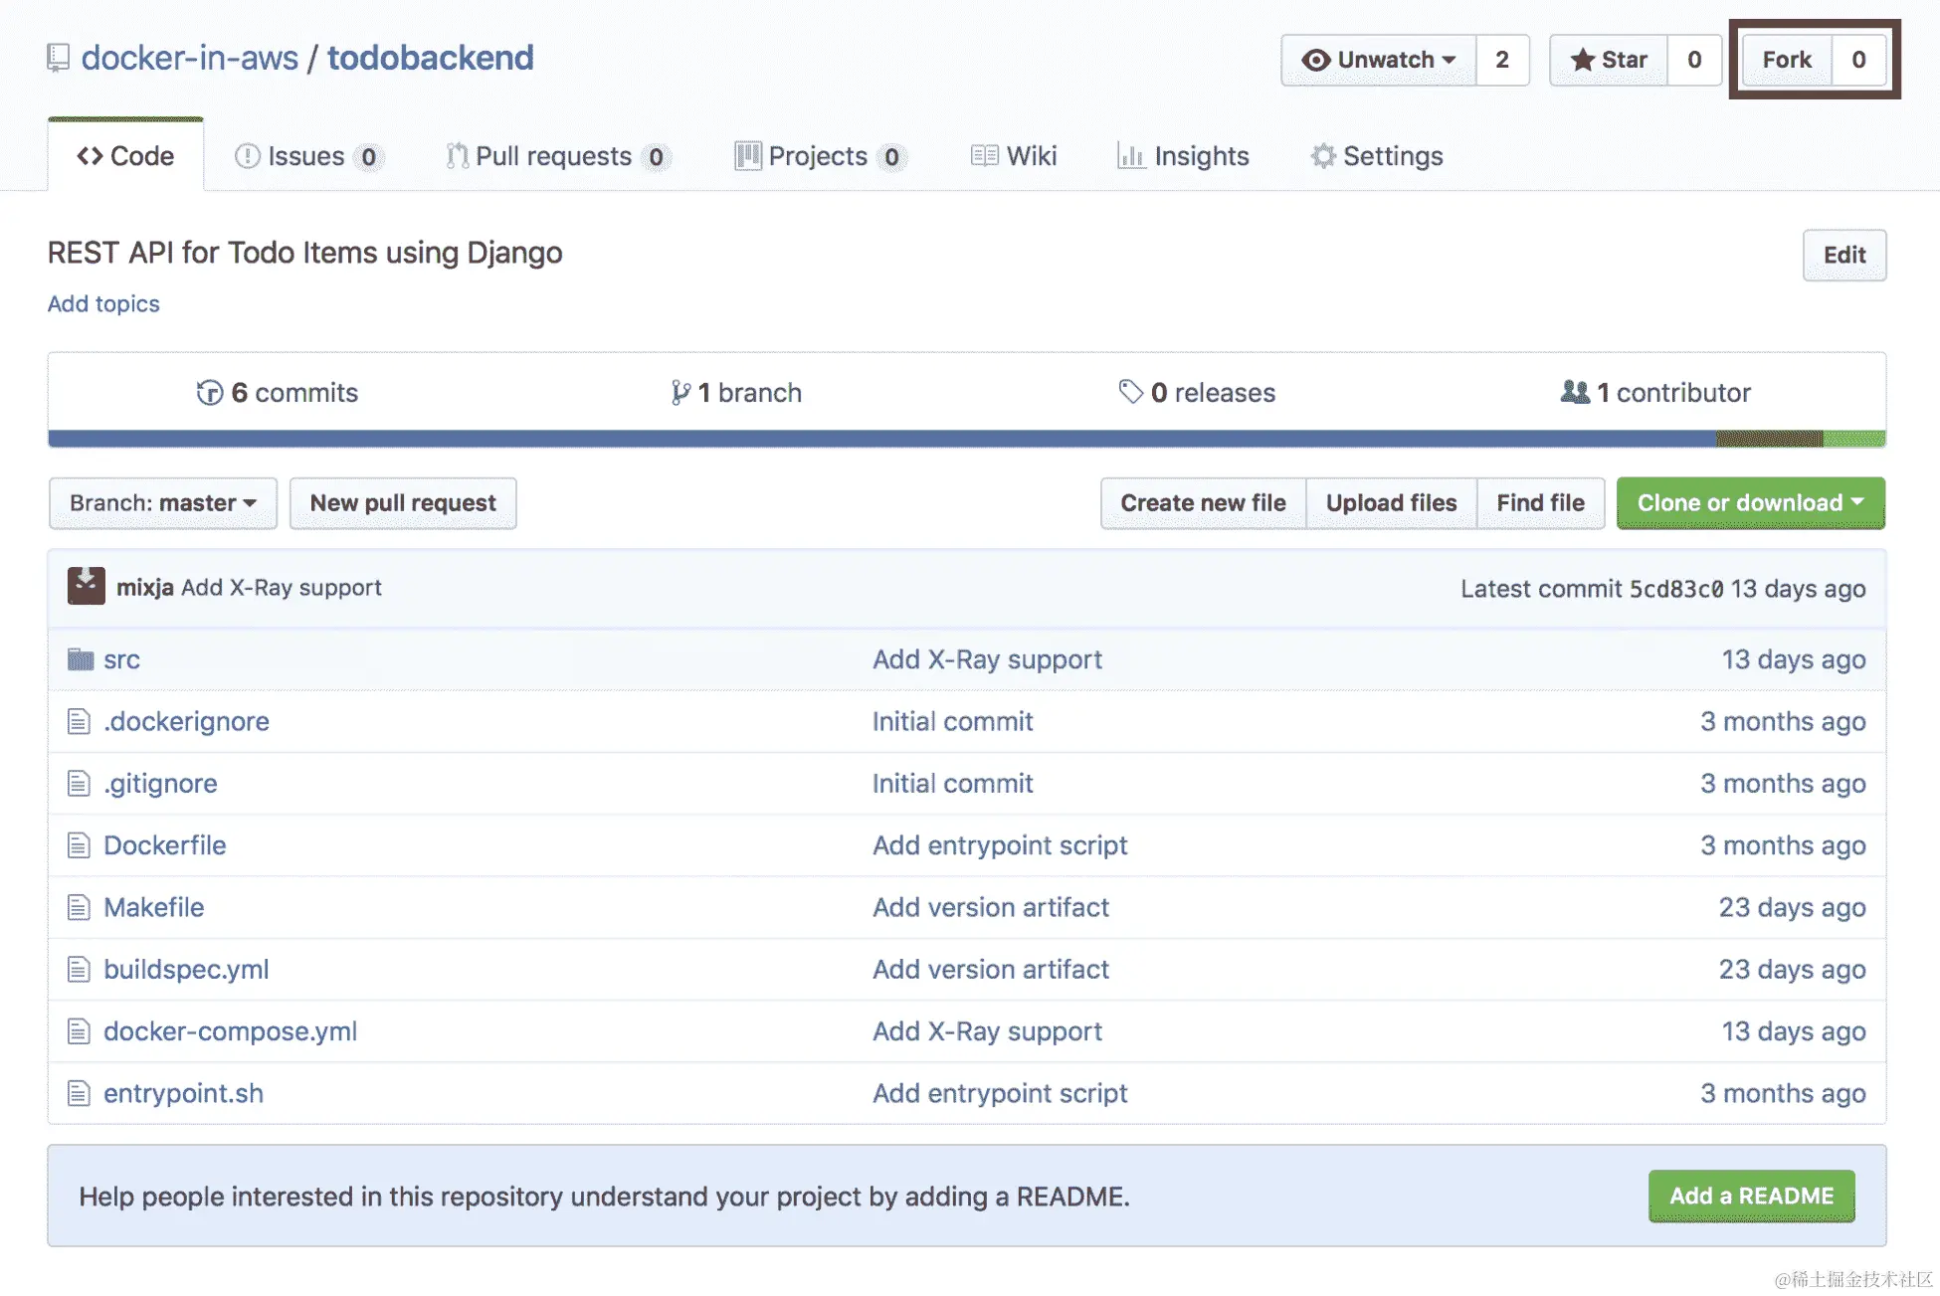Click the brown segment of the language bar
The height and width of the screenshot is (1296, 1940).
click(x=1770, y=439)
